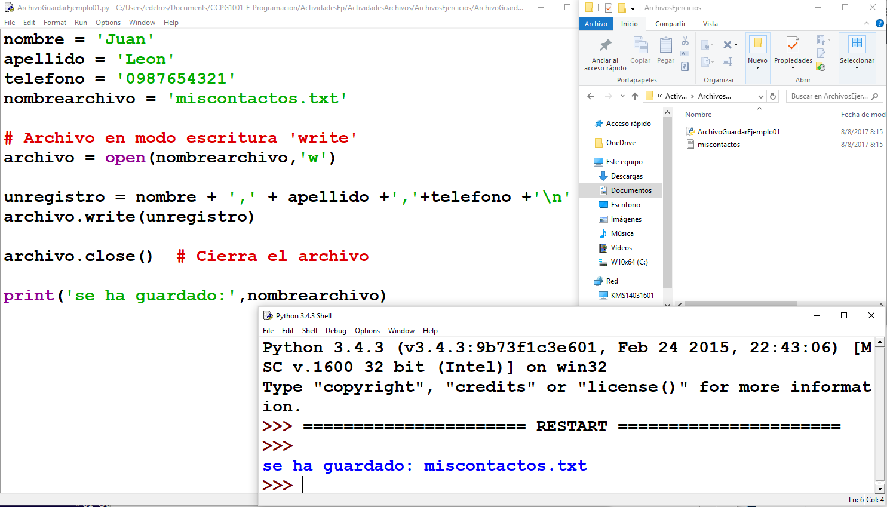Switch to the Vista ribbon tab
The image size is (887, 507).
[710, 24]
